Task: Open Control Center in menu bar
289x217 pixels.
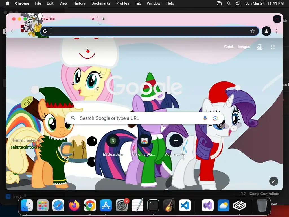Action: 238,3
